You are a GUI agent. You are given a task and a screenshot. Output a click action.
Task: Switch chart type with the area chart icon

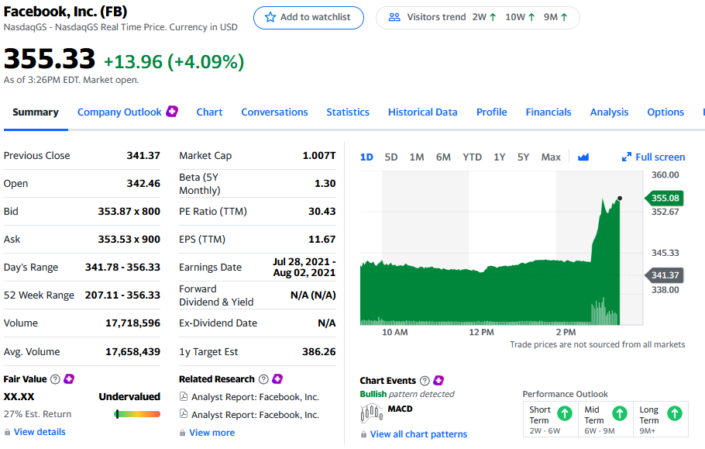583,157
